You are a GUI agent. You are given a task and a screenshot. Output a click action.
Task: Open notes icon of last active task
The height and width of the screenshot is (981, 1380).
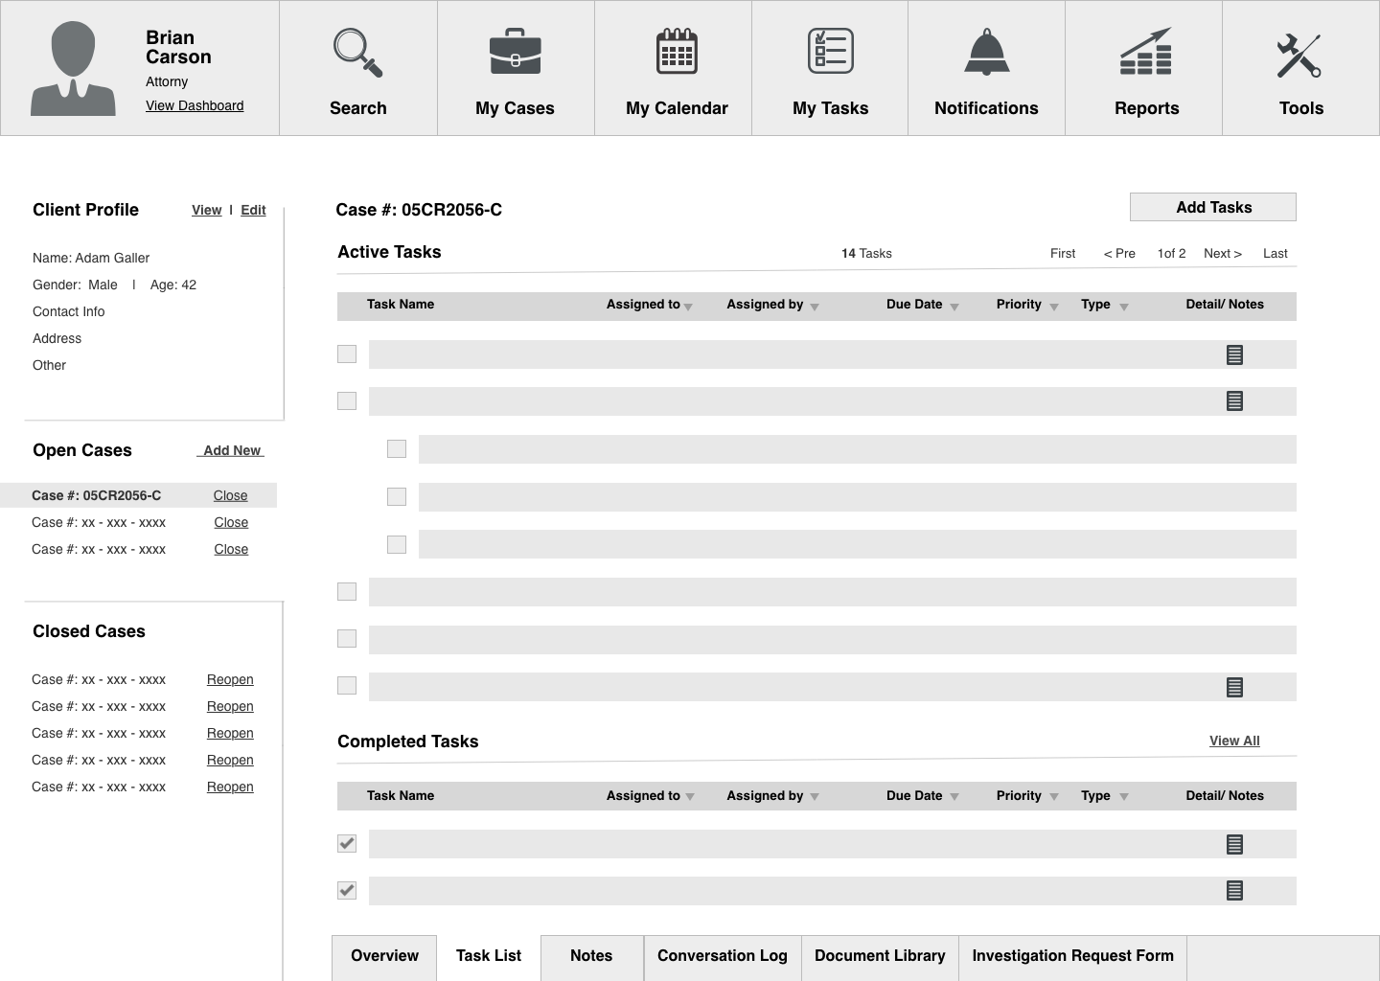click(1234, 687)
